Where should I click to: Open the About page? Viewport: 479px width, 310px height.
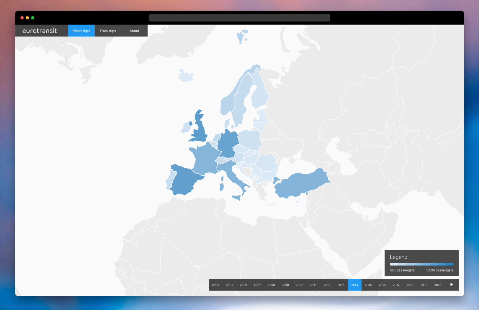click(x=134, y=31)
